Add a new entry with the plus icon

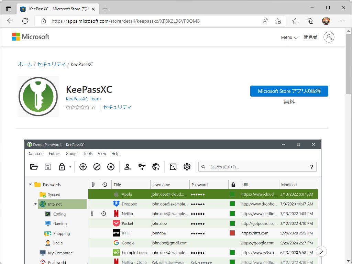83,167
